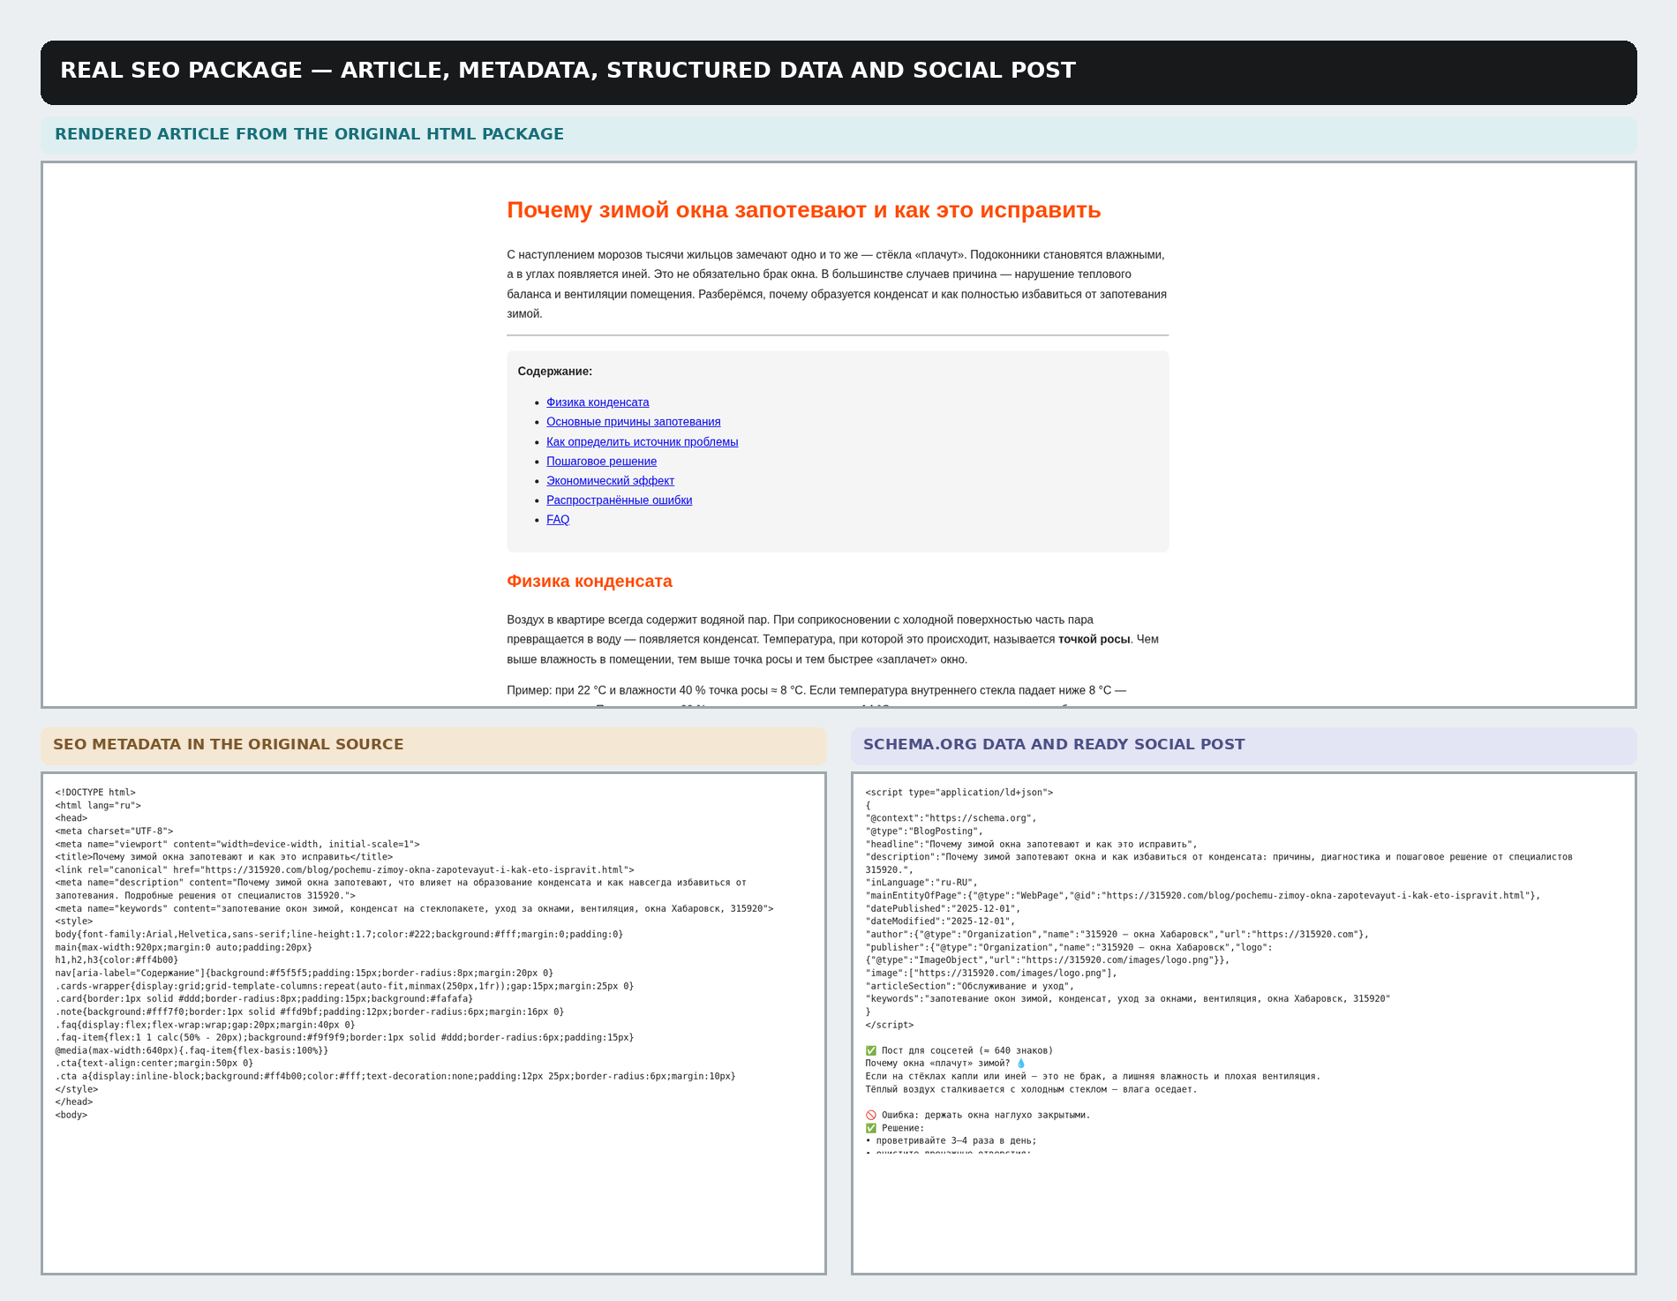Click the check mark emoji before 'Решение:'
The image size is (1677, 1301).
click(x=871, y=1128)
